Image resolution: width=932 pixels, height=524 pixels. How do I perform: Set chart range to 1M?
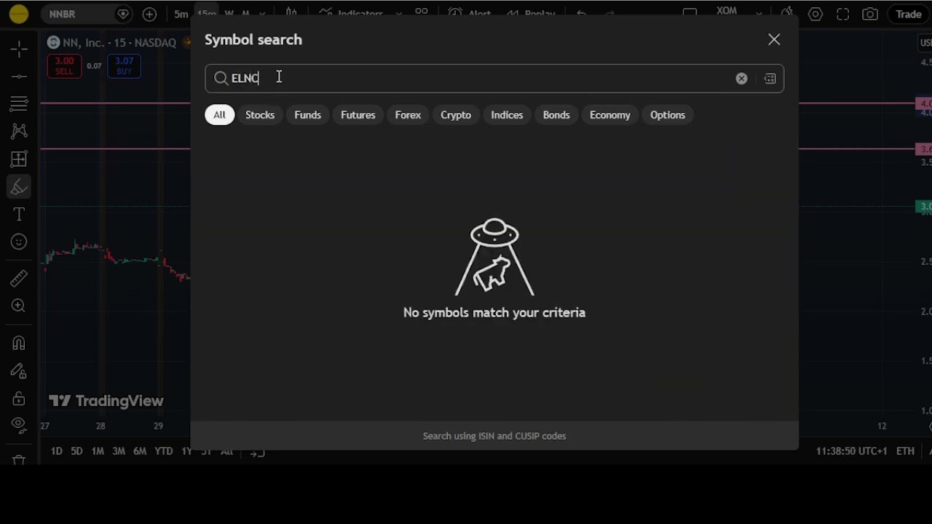coord(98,451)
